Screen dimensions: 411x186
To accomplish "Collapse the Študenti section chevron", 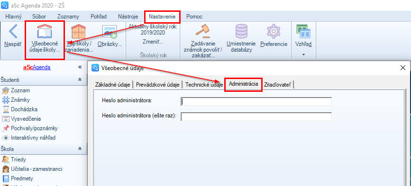I will point(80,80).
